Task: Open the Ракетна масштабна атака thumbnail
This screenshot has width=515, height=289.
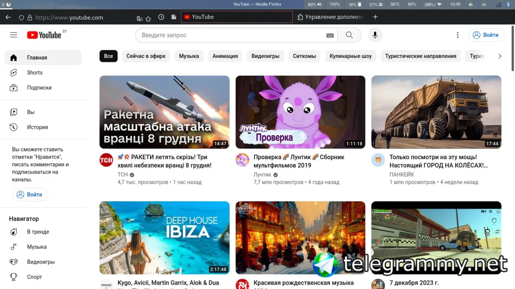Action: [165, 112]
